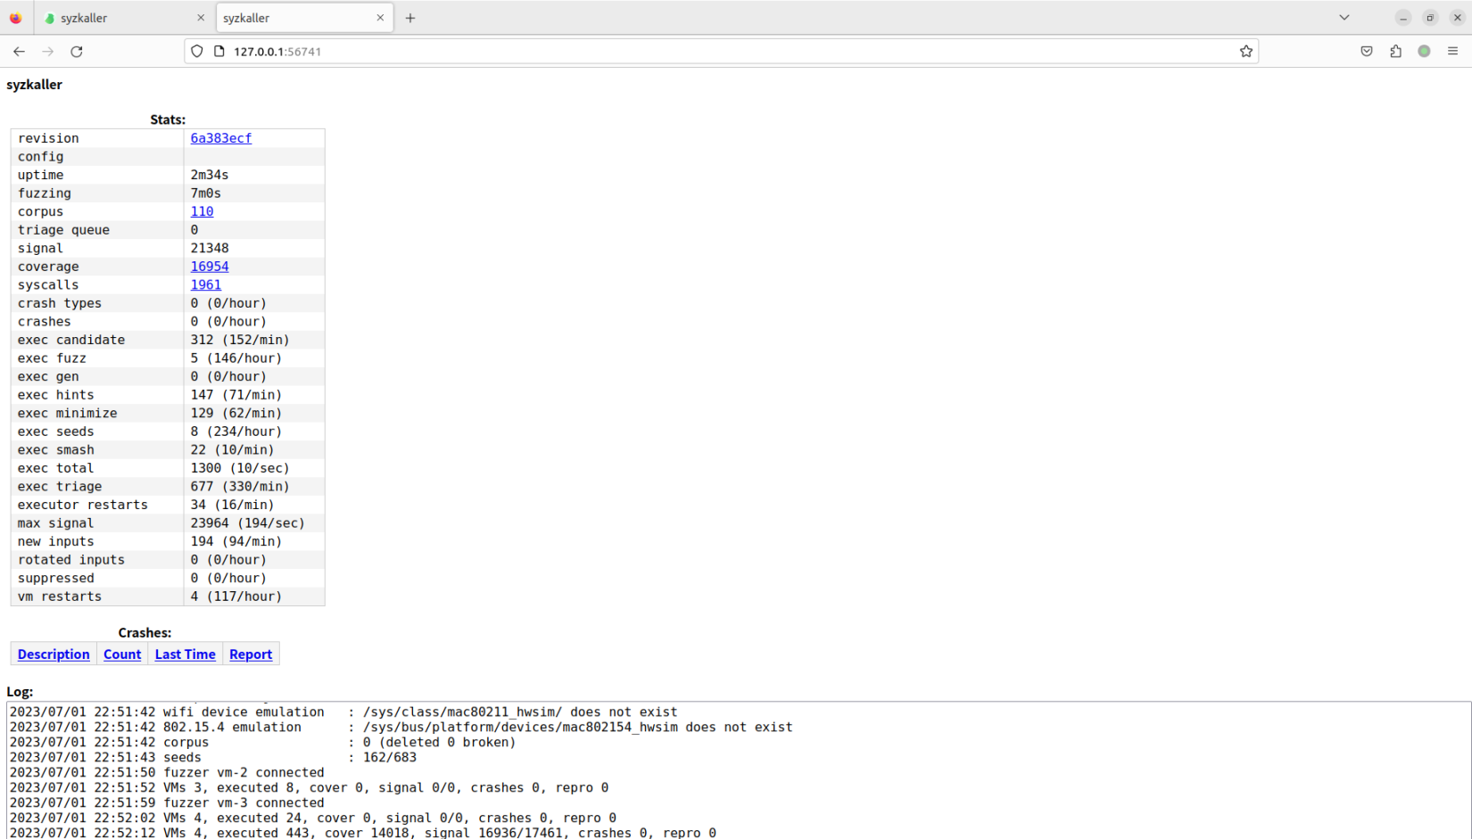Select the second syzkaller tab
The image size is (1472, 839).
[304, 18]
